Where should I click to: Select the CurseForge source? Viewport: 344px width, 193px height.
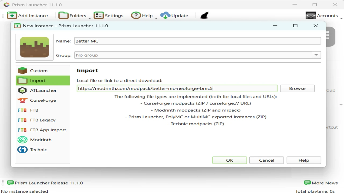pos(43,101)
